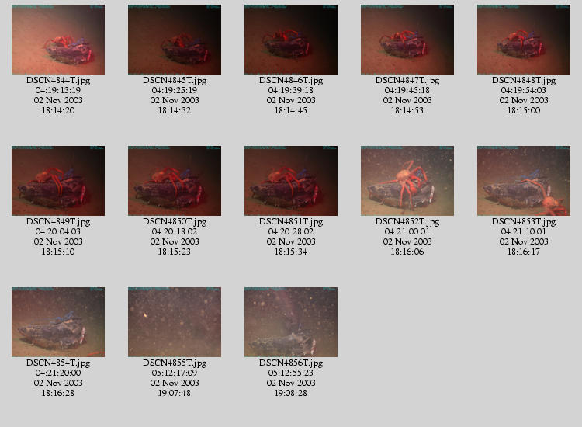
Task: View the DSCN4848T.jpg thumbnail
Action: pyautogui.click(x=524, y=40)
